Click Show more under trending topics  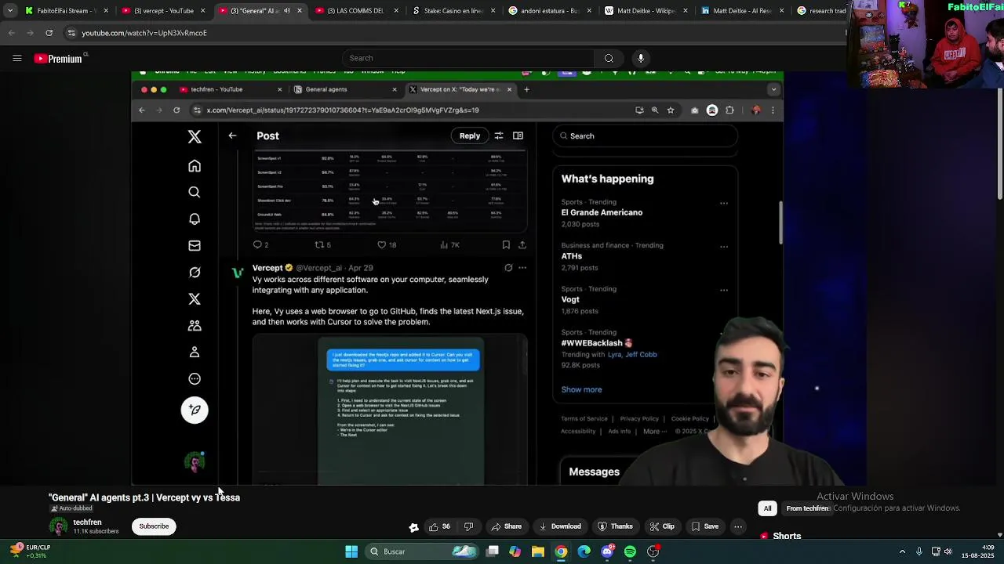pyautogui.click(x=581, y=389)
